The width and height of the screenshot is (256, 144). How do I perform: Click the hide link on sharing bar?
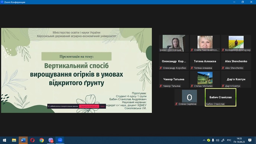point(103,106)
